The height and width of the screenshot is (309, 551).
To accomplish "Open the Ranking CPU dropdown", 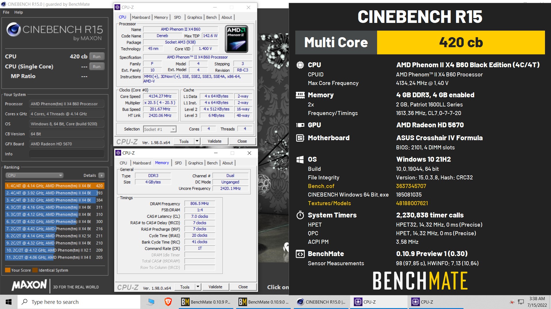I will click(34, 175).
